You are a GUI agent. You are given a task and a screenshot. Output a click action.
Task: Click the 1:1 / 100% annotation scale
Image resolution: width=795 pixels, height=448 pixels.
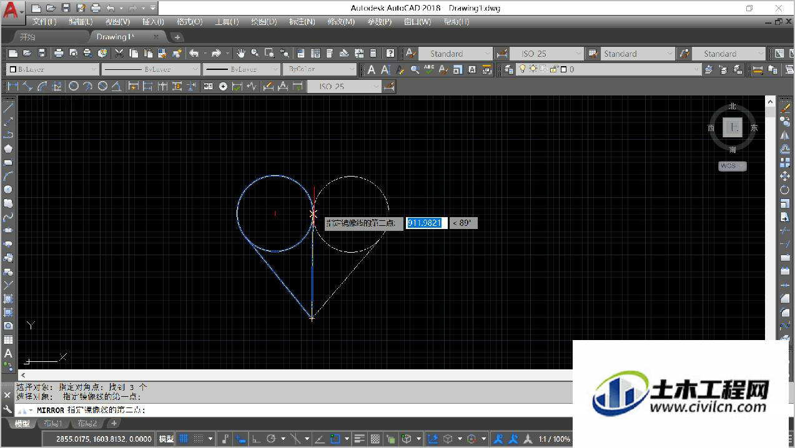pos(555,439)
